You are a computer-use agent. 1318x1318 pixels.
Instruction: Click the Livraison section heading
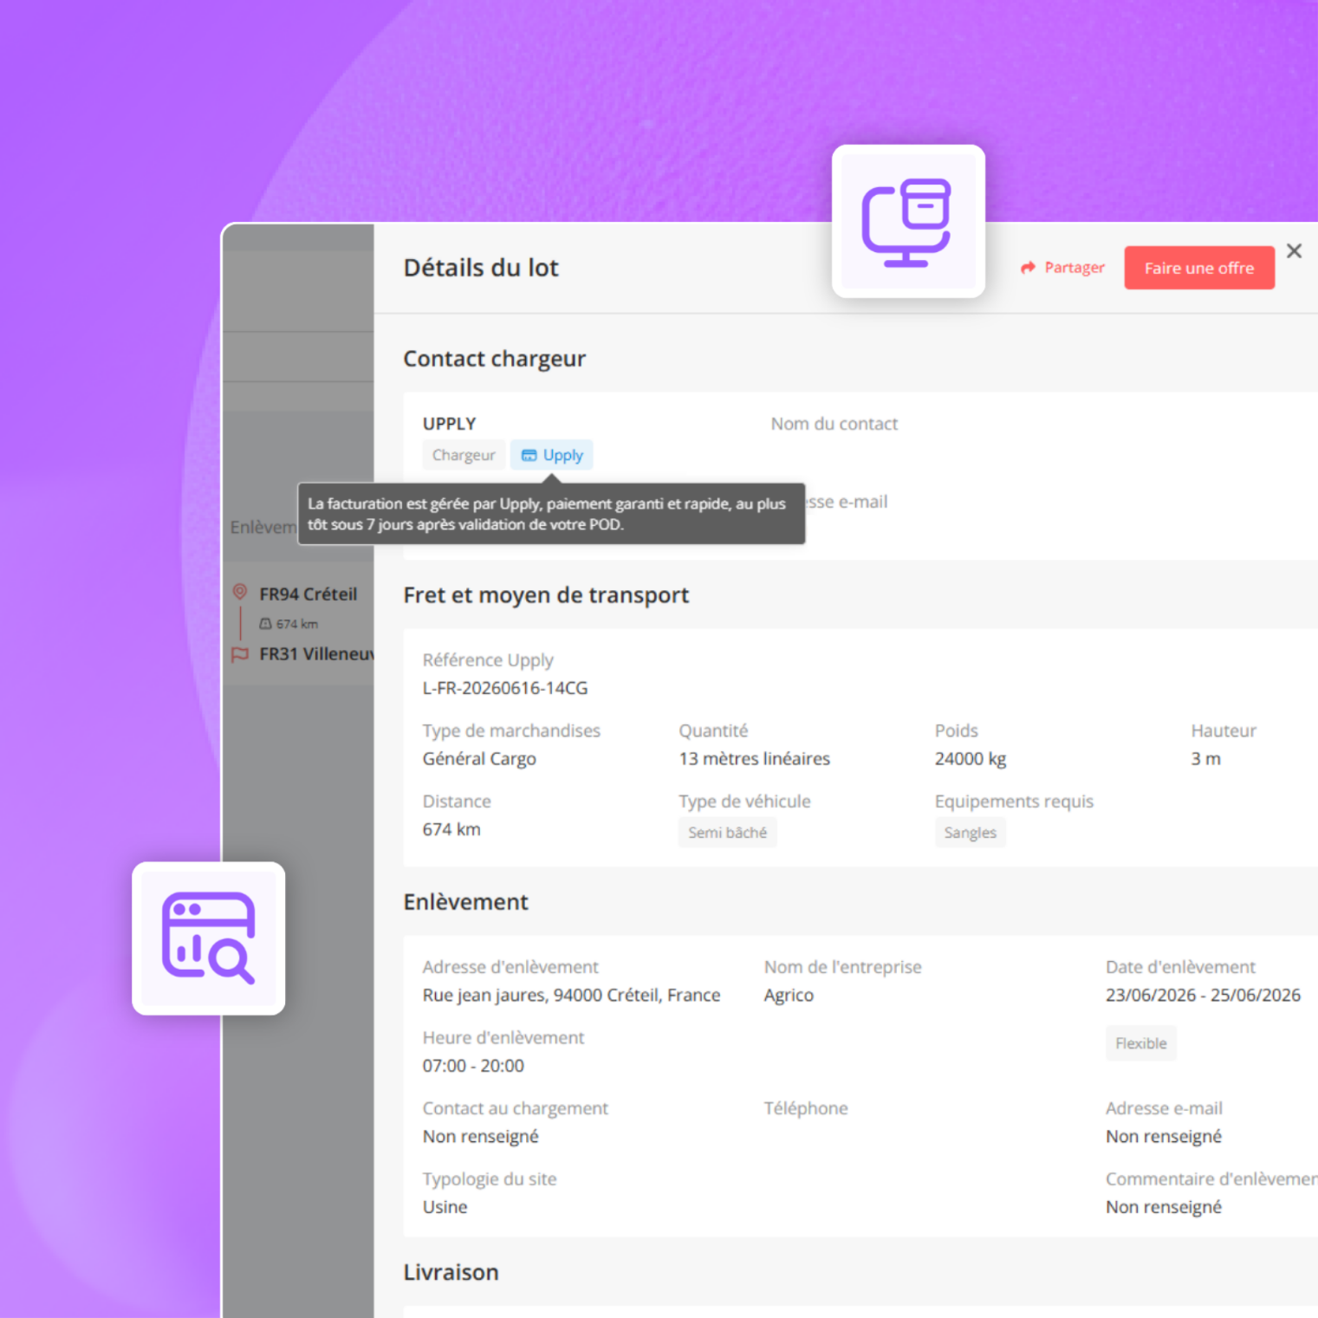[451, 1272]
